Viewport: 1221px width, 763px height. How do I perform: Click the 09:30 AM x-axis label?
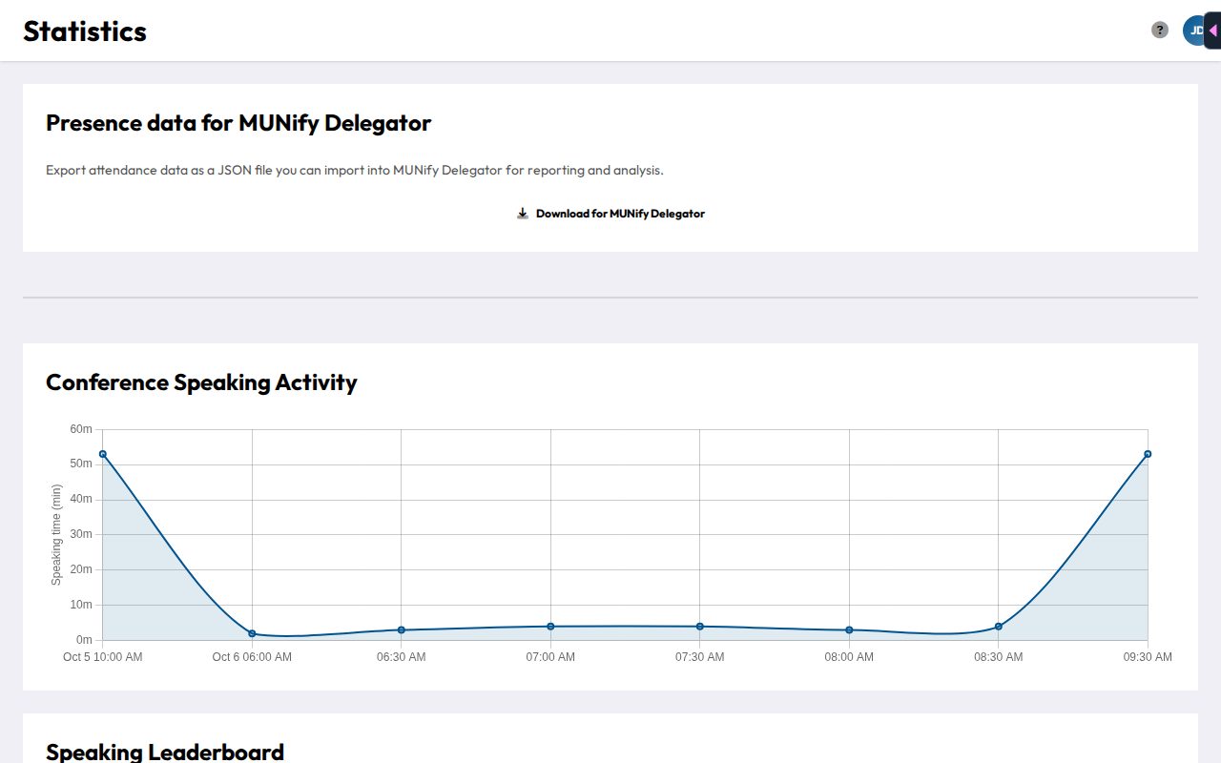pyautogui.click(x=1148, y=657)
